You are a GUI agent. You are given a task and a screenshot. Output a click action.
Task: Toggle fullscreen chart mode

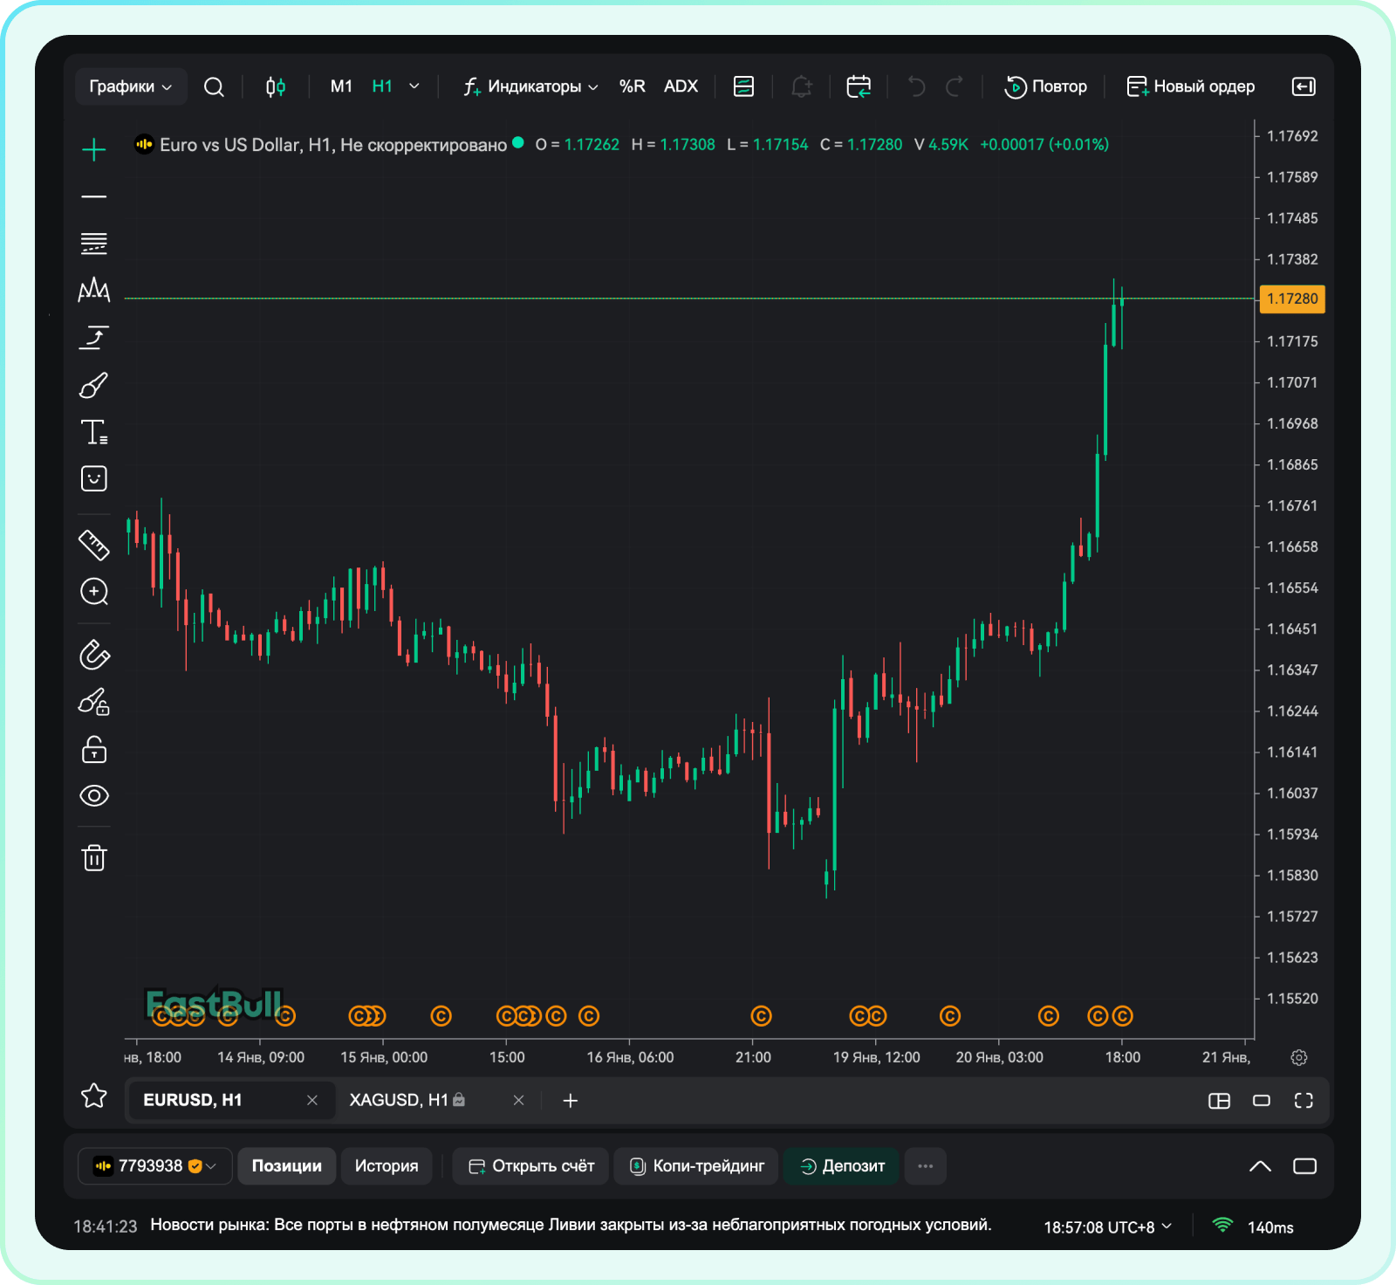1304,1100
